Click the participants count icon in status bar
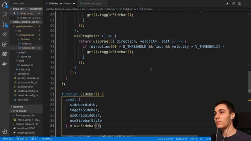Screen dimensions: 251x141 click(x=34, y=139)
